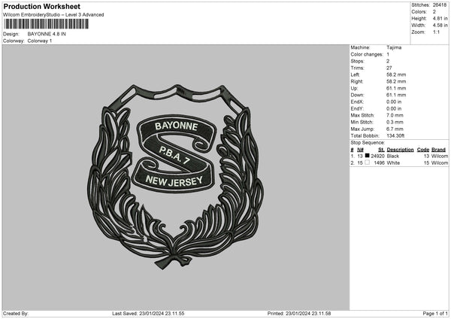Click the Wilcom EmbroideryStudio Level 3 Advanced text
Screen dimensions: 451x319
point(53,15)
